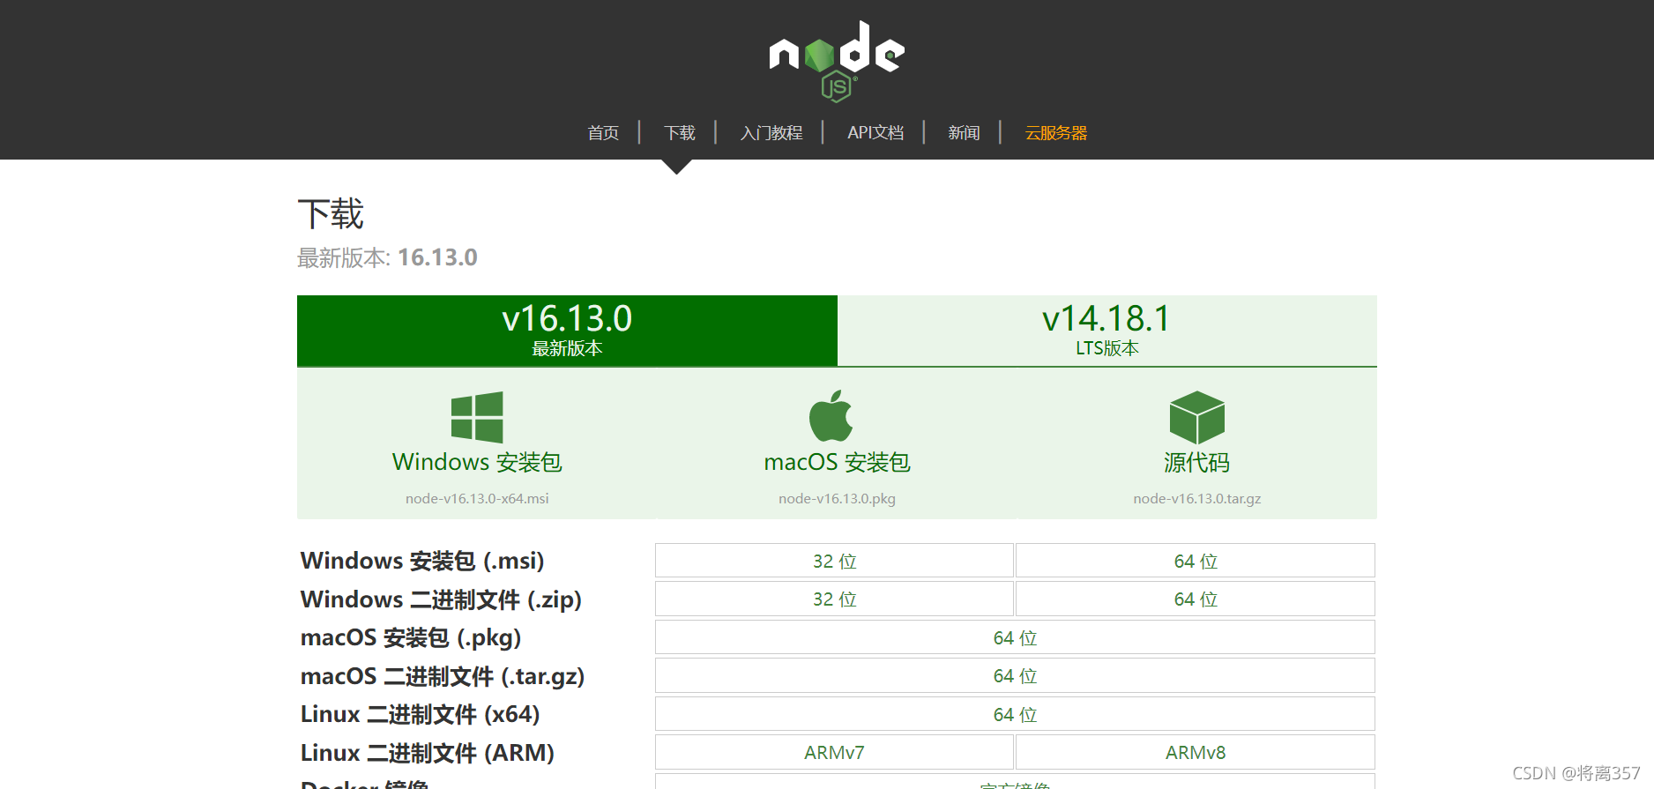Viewport: 1654px width, 789px height.
Task: Open the 下载 navigation item
Action: tap(680, 133)
